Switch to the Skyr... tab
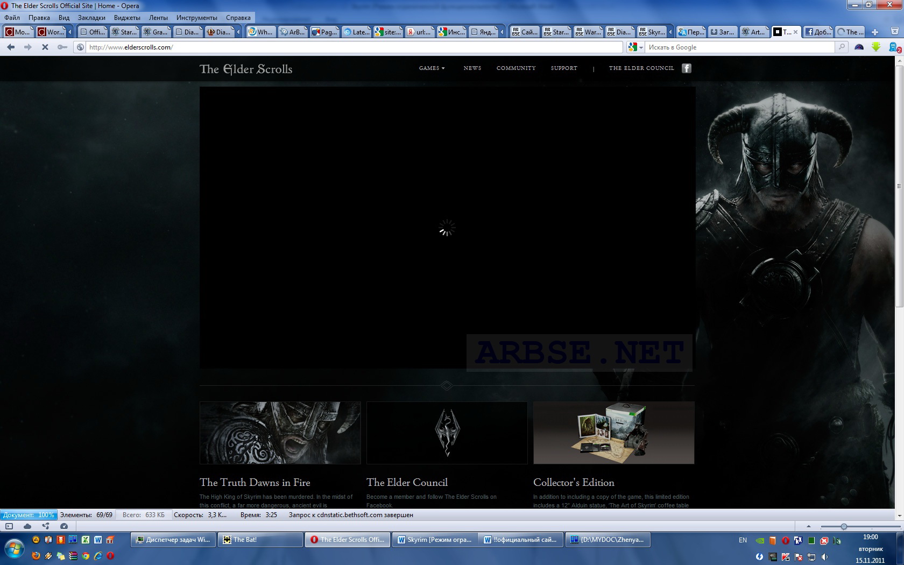Viewport: 904px width, 565px height. pyautogui.click(x=652, y=32)
